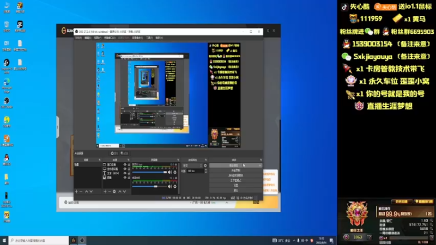Switch to orange G app taskbar icon
This screenshot has width=436, height=245.
pos(74,240)
